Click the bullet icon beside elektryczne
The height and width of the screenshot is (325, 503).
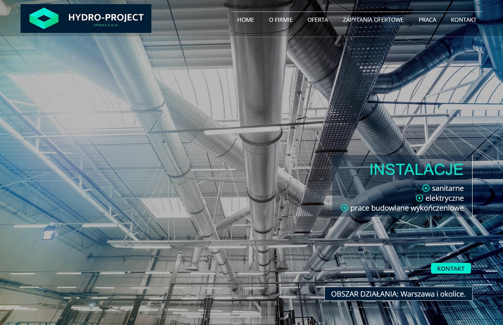click(x=420, y=198)
